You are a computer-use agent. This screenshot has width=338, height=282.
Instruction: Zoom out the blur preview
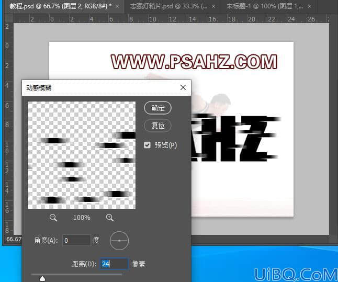53,218
